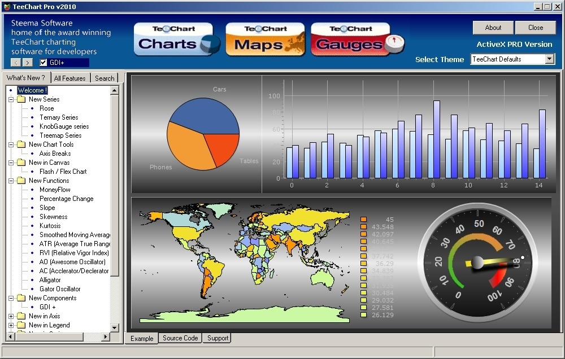This screenshot has height=359, width=565.
Task: Open the Smoothed Moving Average item
Action: tap(75, 235)
